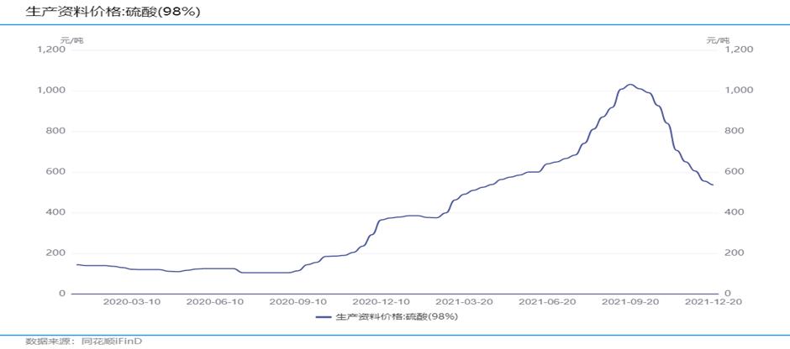Viewport: 790px width, 349px height.
Task: Click the 数据来源: 同花顺iFinD source text
Action: click(84, 341)
